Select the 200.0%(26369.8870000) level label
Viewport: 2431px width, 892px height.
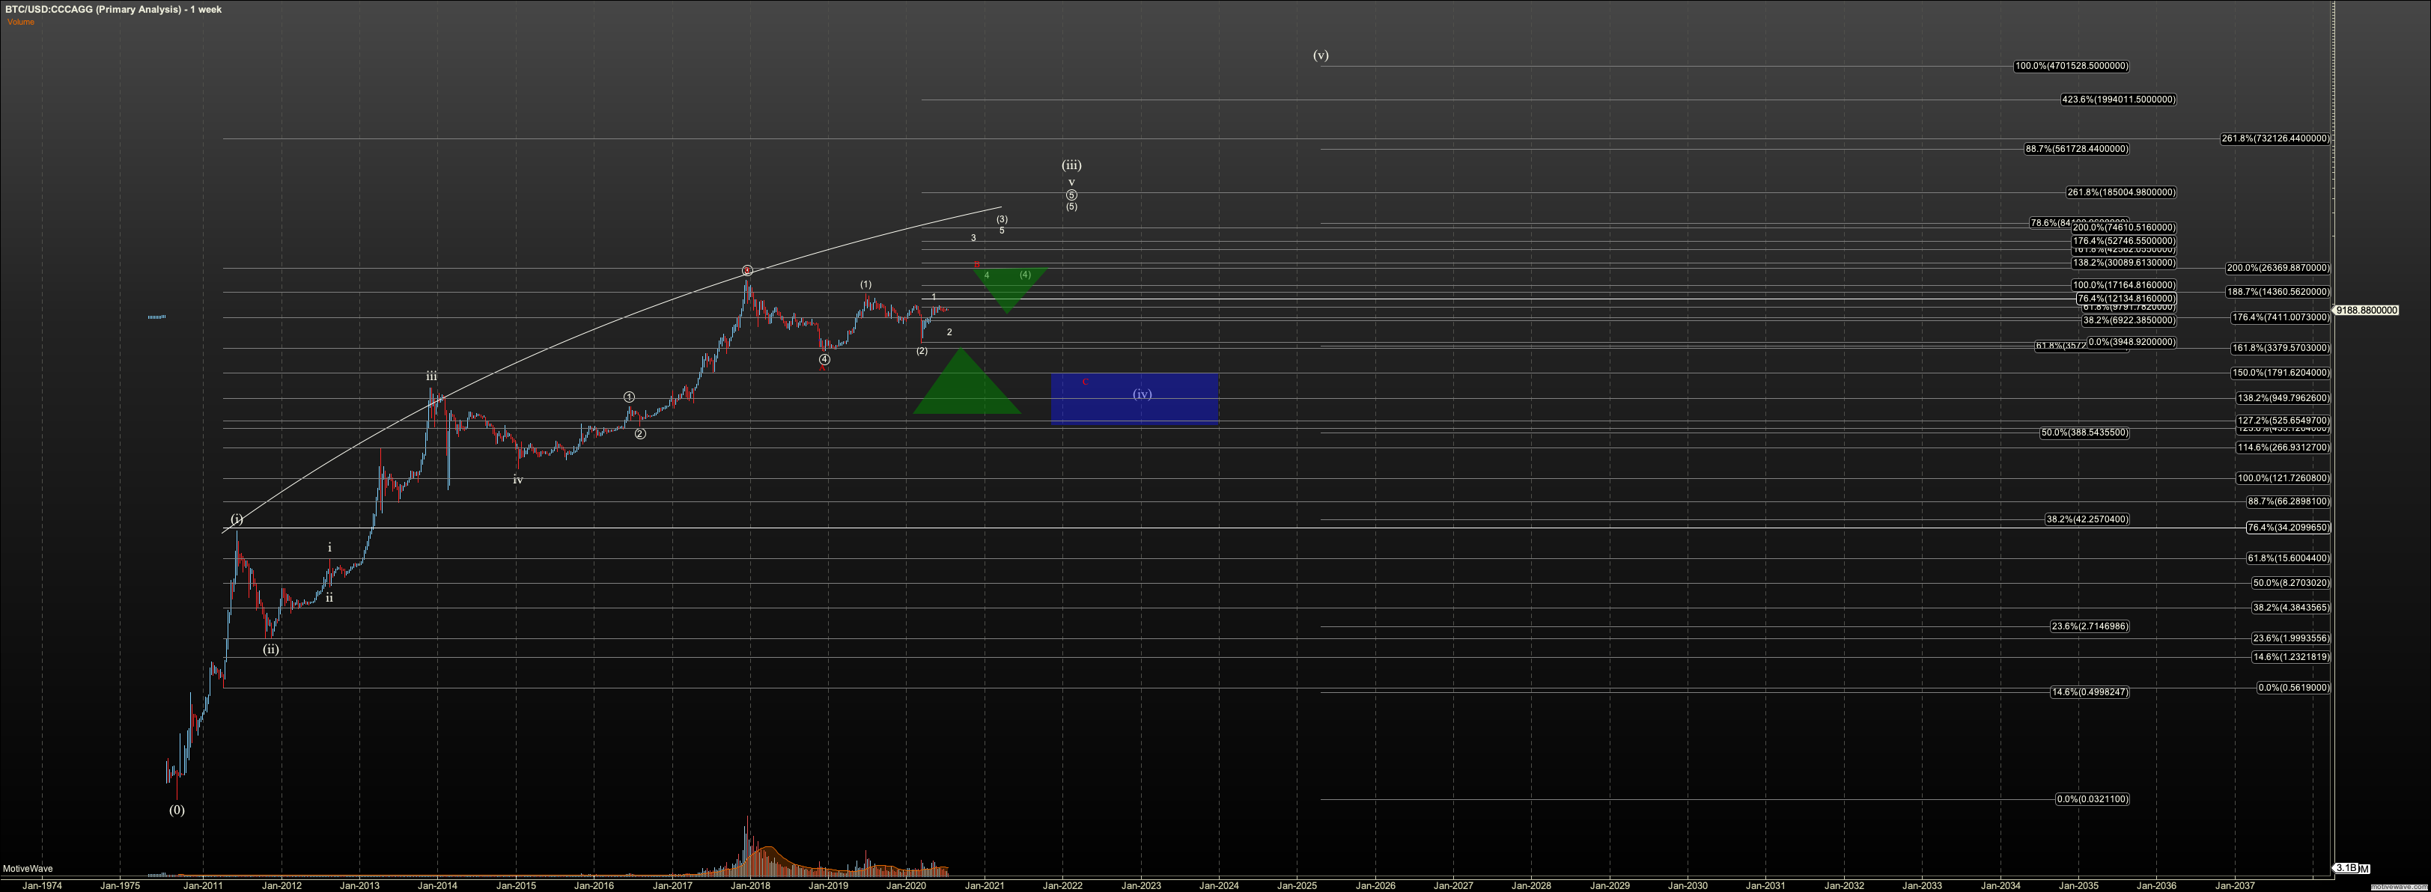click(x=2278, y=268)
